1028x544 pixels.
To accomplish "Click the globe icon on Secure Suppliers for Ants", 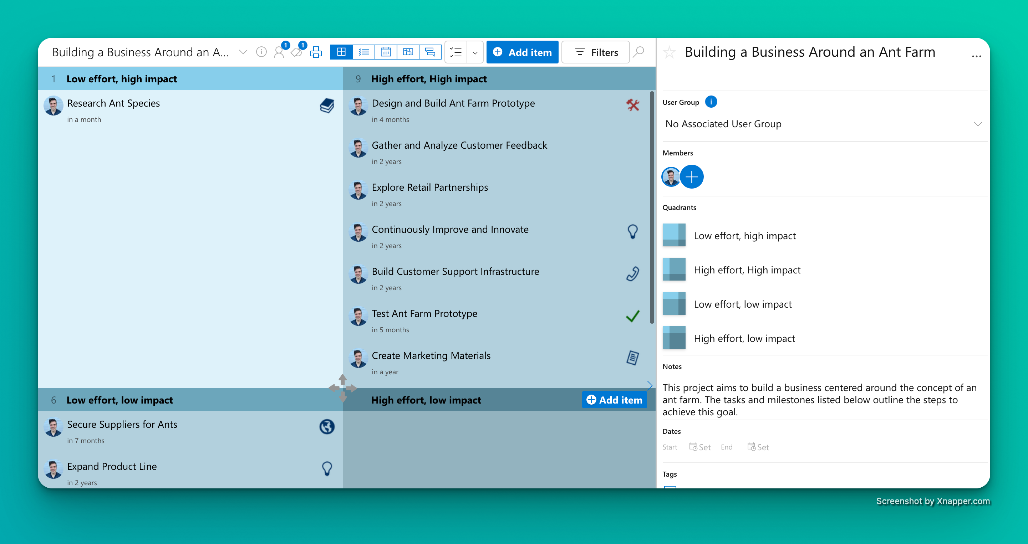I will coord(327,427).
